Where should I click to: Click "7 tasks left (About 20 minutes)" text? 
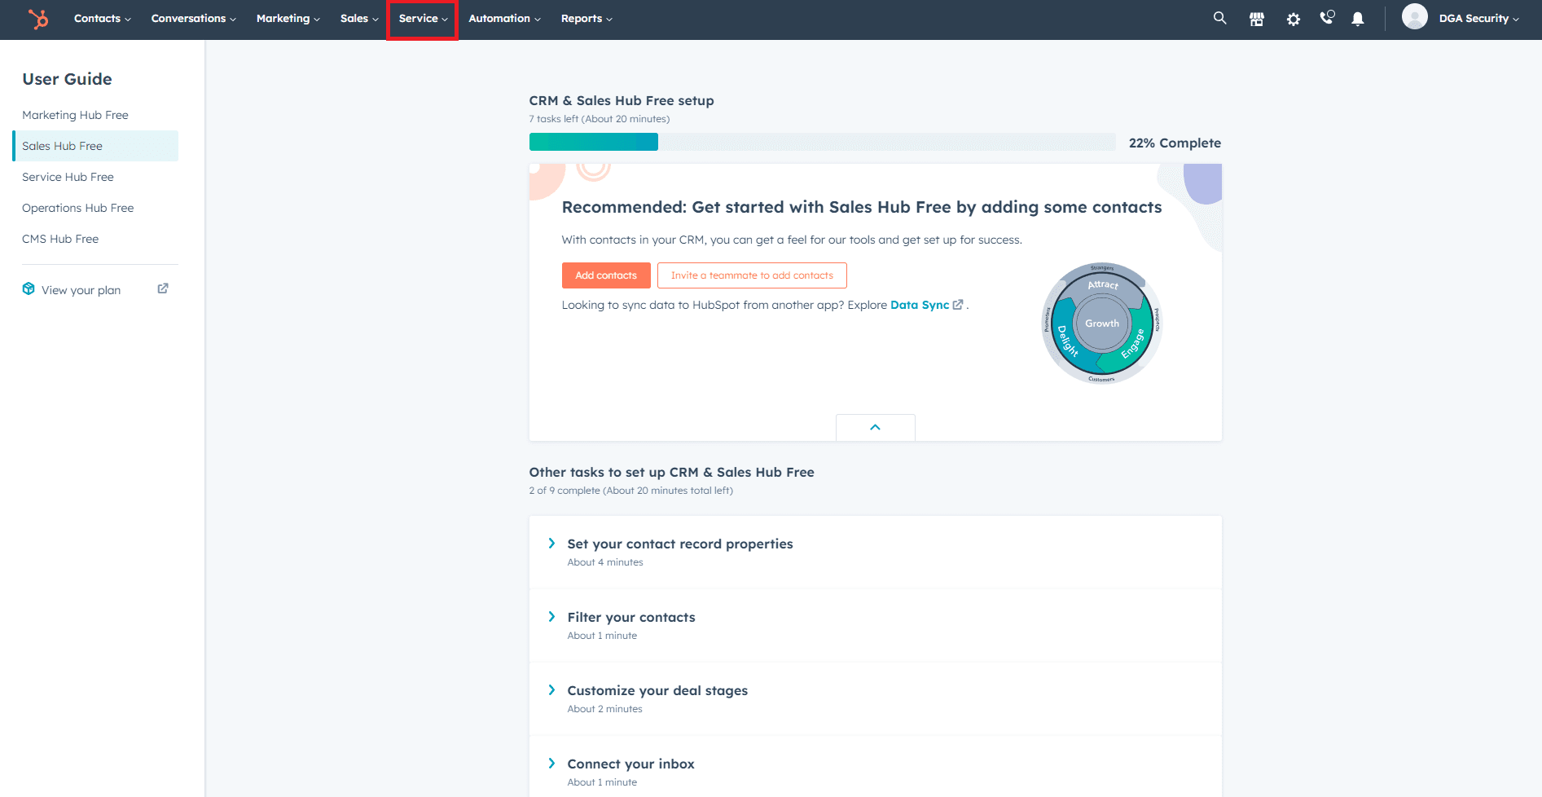600,119
